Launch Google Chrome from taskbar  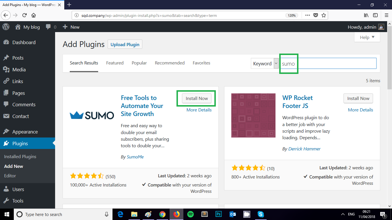point(162,214)
